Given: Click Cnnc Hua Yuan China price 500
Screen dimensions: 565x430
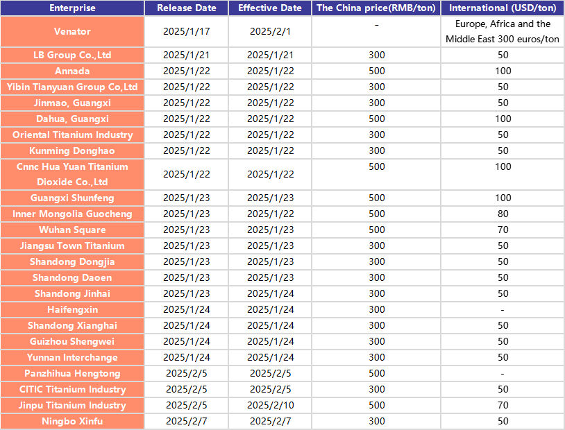Looking at the screenshot, I should tap(376, 174).
